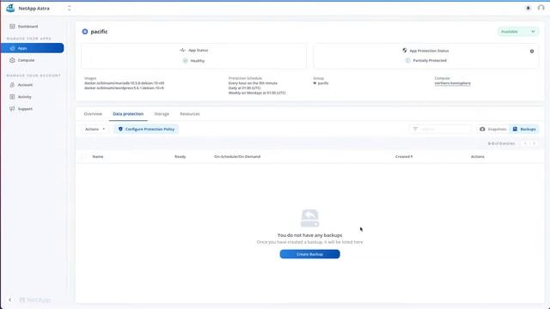
Task: Click the Healthy check icon
Action: point(186,61)
